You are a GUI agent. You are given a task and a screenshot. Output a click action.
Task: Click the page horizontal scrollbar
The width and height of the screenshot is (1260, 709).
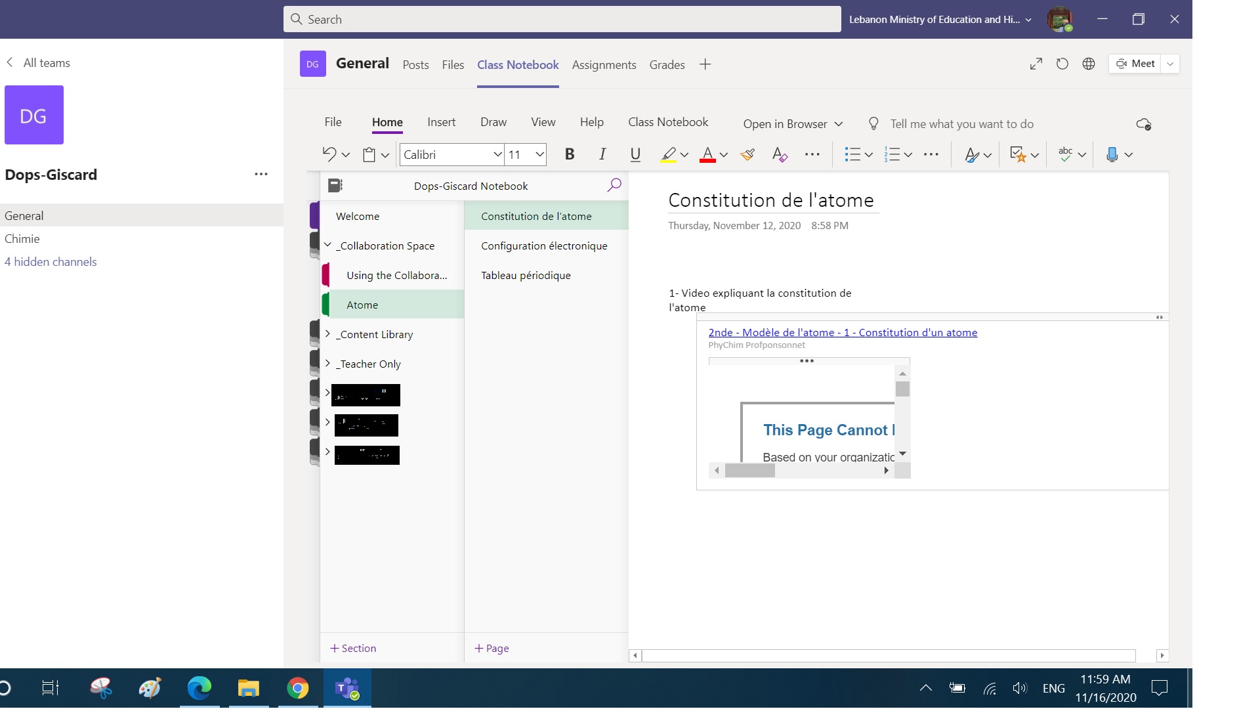(x=889, y=655)
